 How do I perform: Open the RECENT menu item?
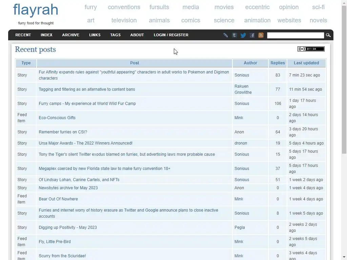(23, 35)
